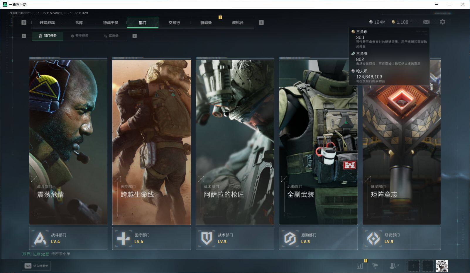Click the 研发部门 diamond icon
The width and height of the screenshot is (470, 273).
tap(373, 238)
